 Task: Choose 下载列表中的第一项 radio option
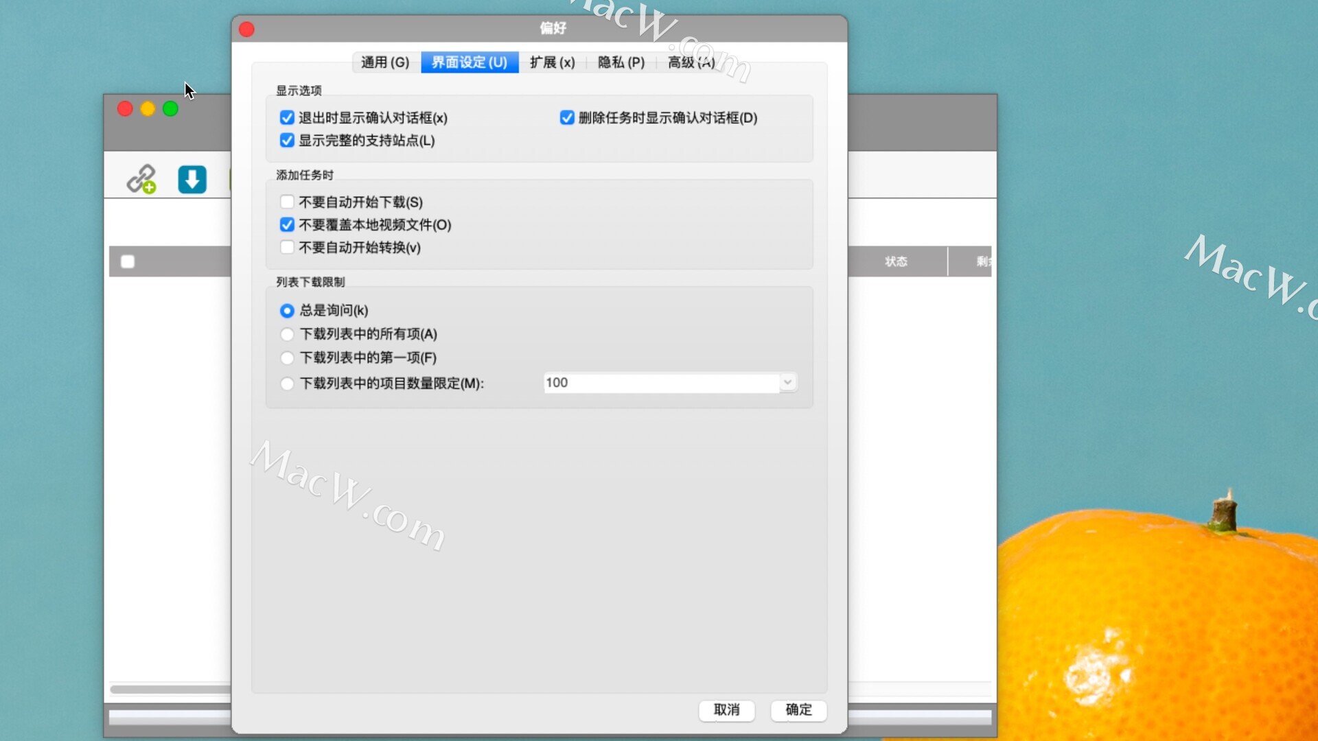point(287,357)
